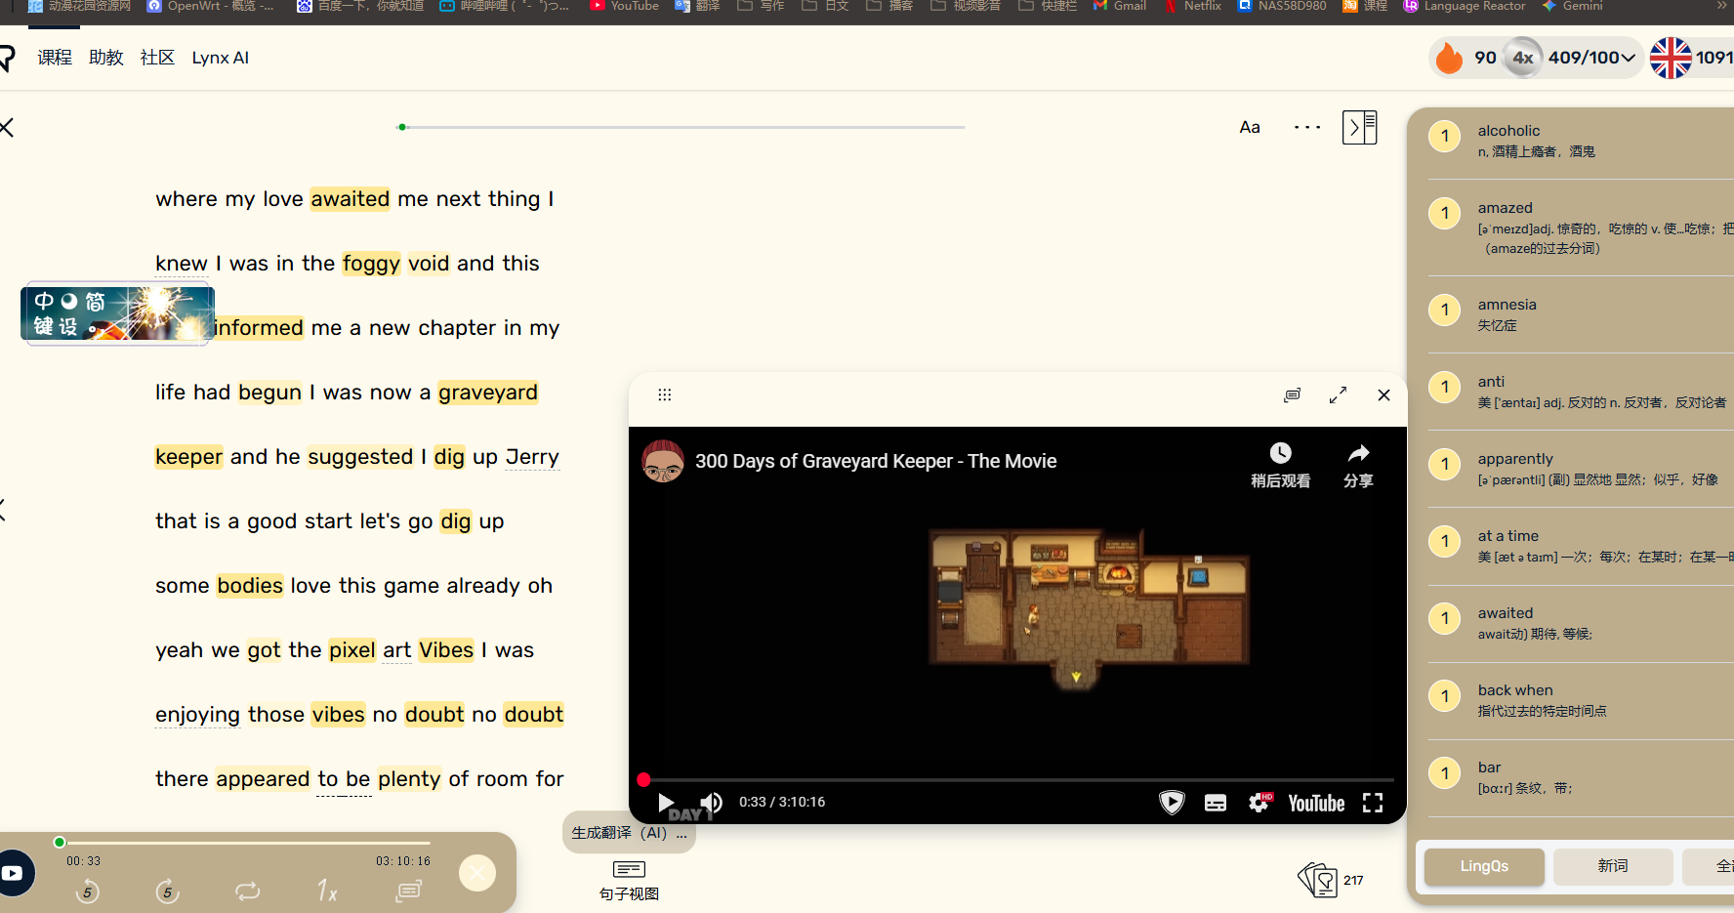Click the loop/repeat audio icon
The width and height of the screenshot is (1734, 913).
click(x=247, y=891)
